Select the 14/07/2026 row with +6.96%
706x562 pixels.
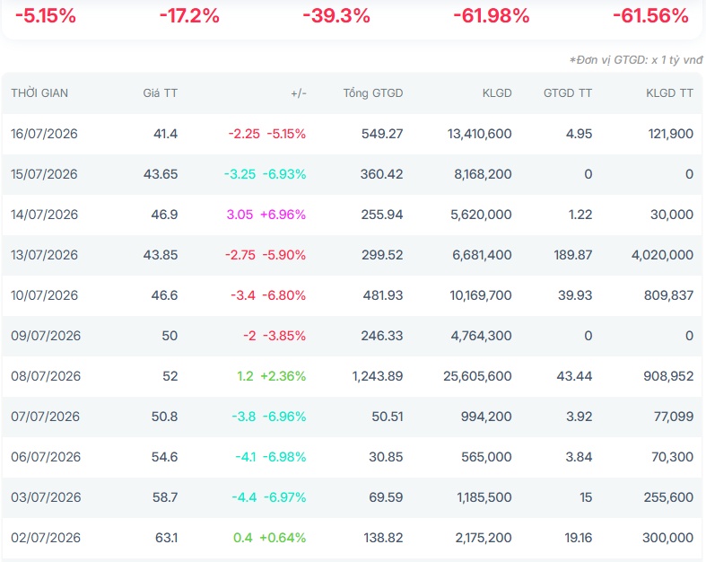352,215
